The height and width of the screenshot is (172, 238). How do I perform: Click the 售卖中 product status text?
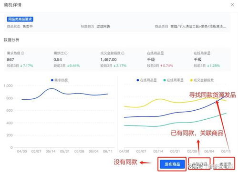point(28,27)
